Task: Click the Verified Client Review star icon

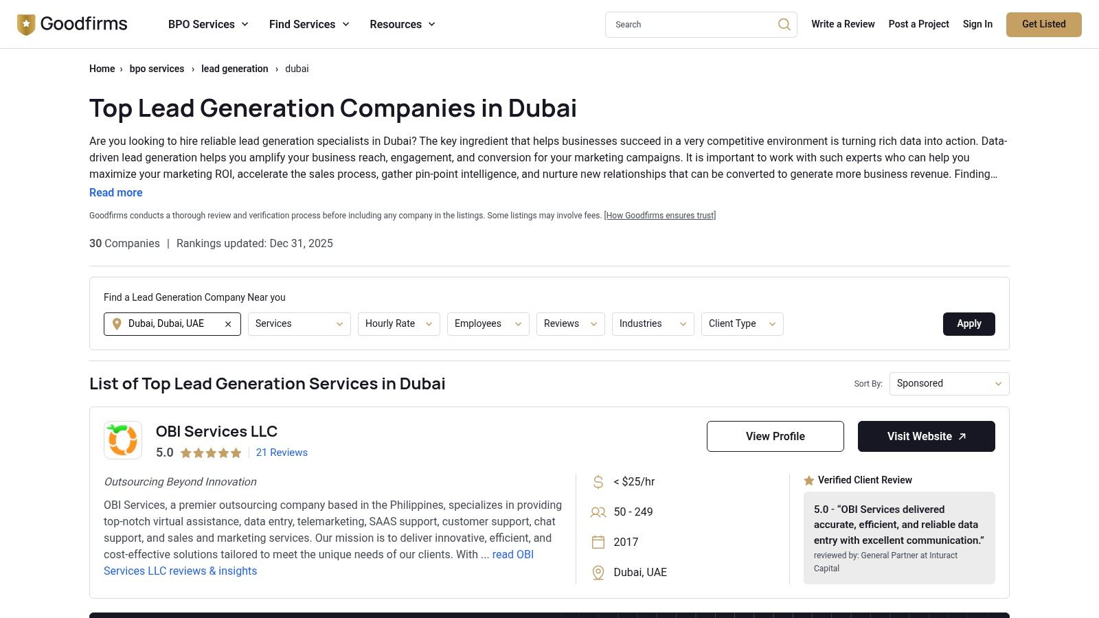Action: click(x=808, y=480)
